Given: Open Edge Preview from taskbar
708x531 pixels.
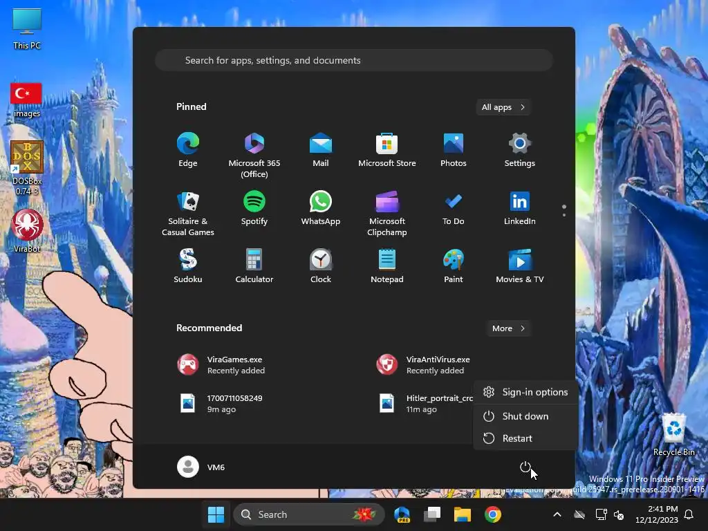Looking at the screenshot, I should (402, 514).
